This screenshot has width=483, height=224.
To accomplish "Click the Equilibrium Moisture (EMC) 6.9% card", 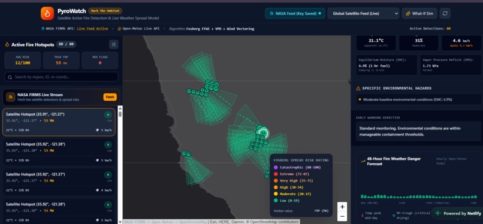I will 387,65.
